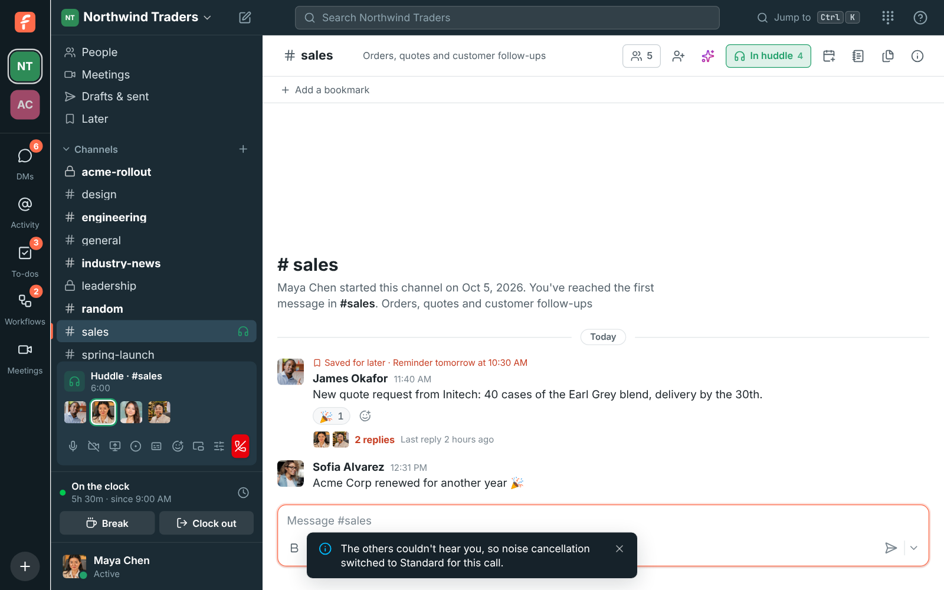Screen dimensions: 944x590
Task: Toggle the In huddle button
Action: click(768, 56)
